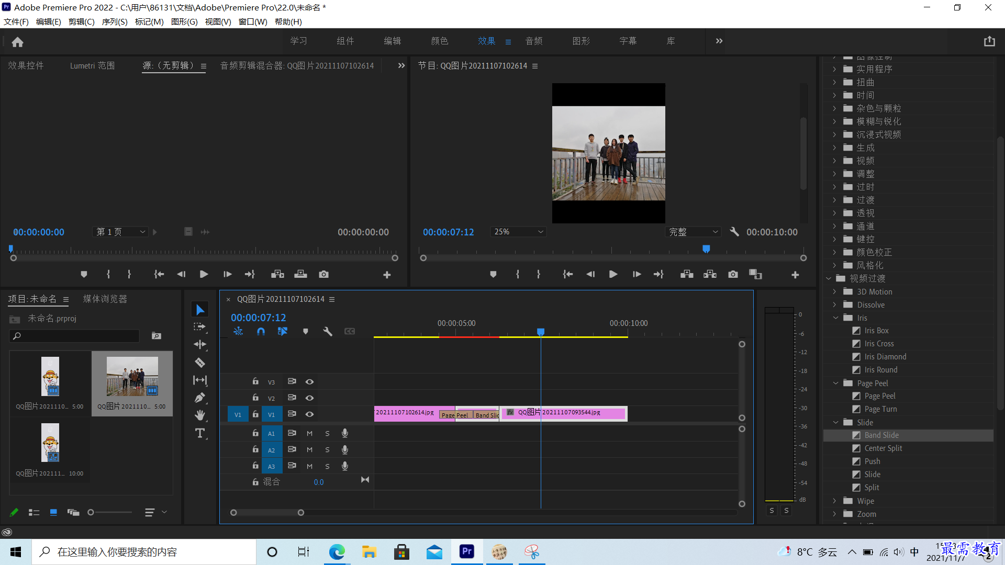
Task: Select the Iris Round transition
Action: 881,370
